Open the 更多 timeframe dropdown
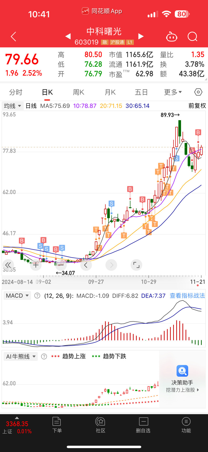 pyautogui.click(x=173, y=92)
